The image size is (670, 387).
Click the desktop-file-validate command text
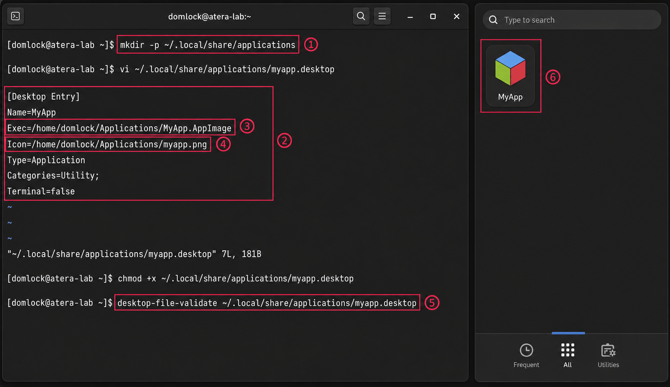pos(267,303)
